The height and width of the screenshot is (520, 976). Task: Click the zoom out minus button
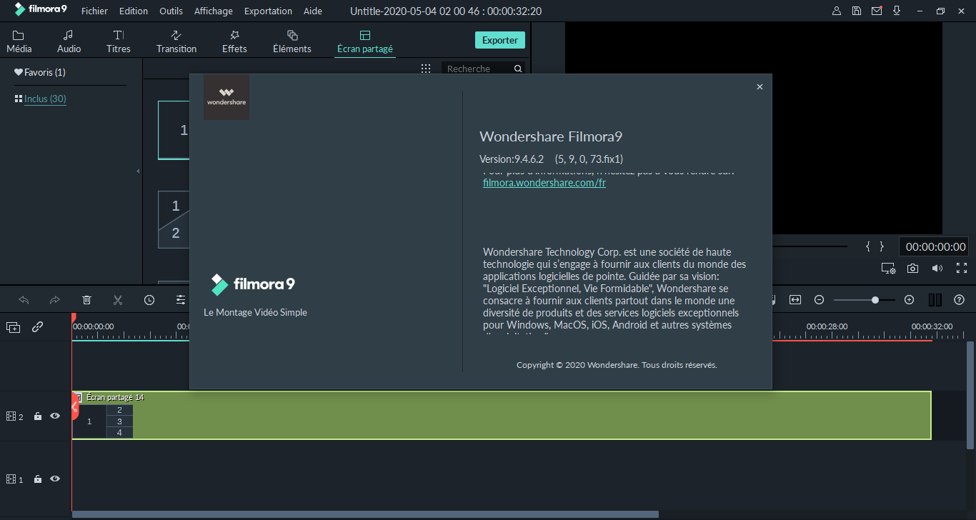point(820,300)
